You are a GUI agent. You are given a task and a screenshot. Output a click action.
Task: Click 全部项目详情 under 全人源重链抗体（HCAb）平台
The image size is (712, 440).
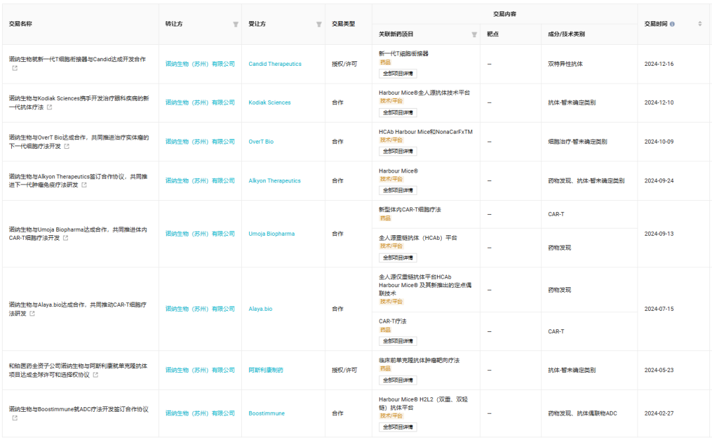pos(398,258)
